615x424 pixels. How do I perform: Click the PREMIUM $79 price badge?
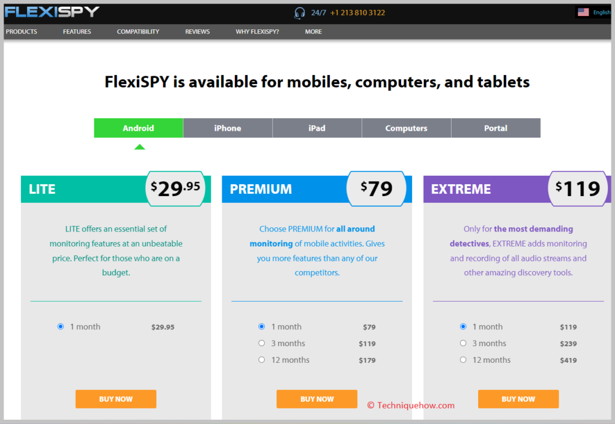(x=377, y=188)
